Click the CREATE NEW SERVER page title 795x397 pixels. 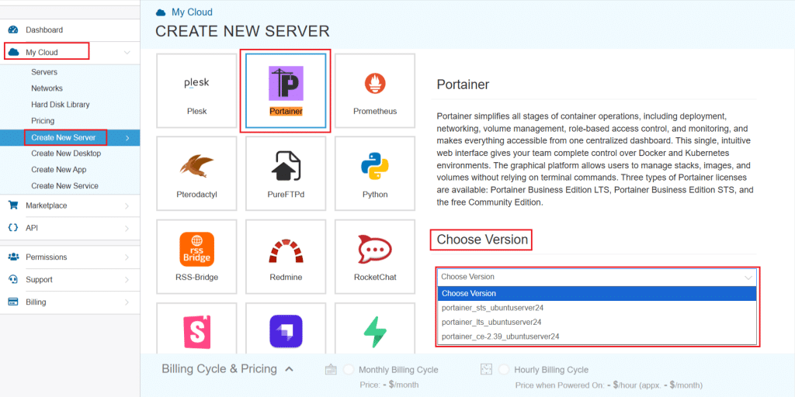[242, 31]
